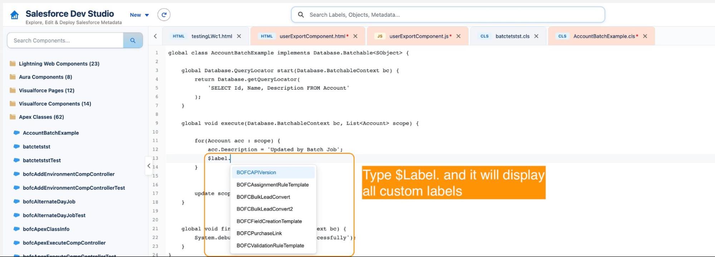This screenshot has height=257, width=715.
Task: Select BOFCBulkLeadConvert suggestion
Action: (x=273, y=197)
